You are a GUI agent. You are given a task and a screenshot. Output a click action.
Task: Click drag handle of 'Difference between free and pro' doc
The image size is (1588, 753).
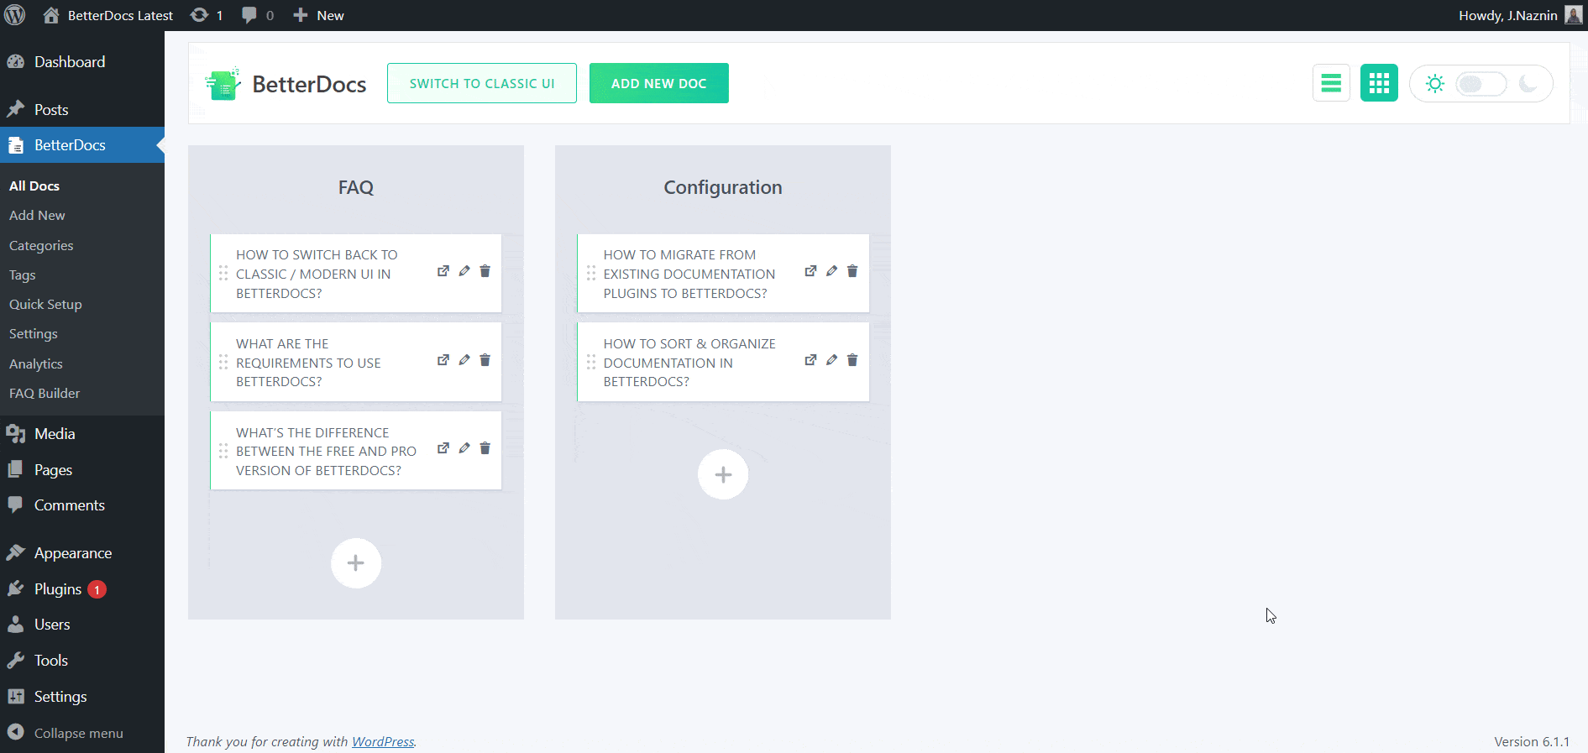pos(223,451)
